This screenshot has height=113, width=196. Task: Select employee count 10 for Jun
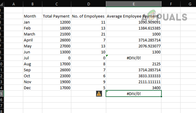point(89,52)
